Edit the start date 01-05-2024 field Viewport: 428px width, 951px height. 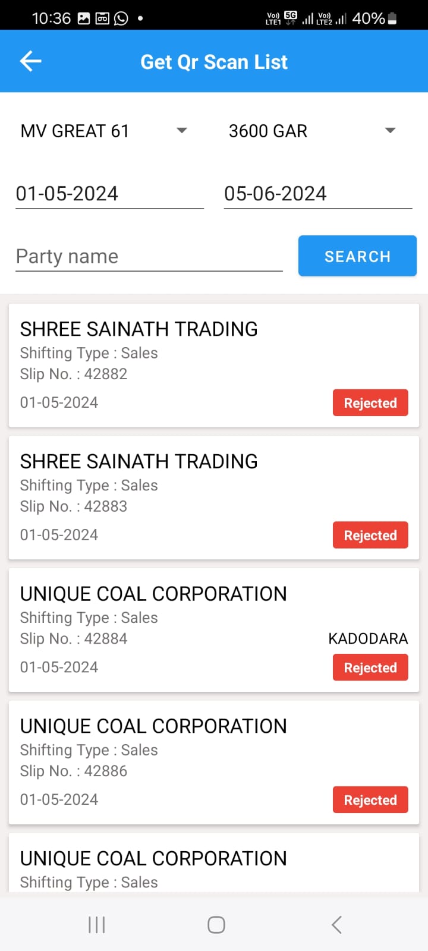(109, 194)
